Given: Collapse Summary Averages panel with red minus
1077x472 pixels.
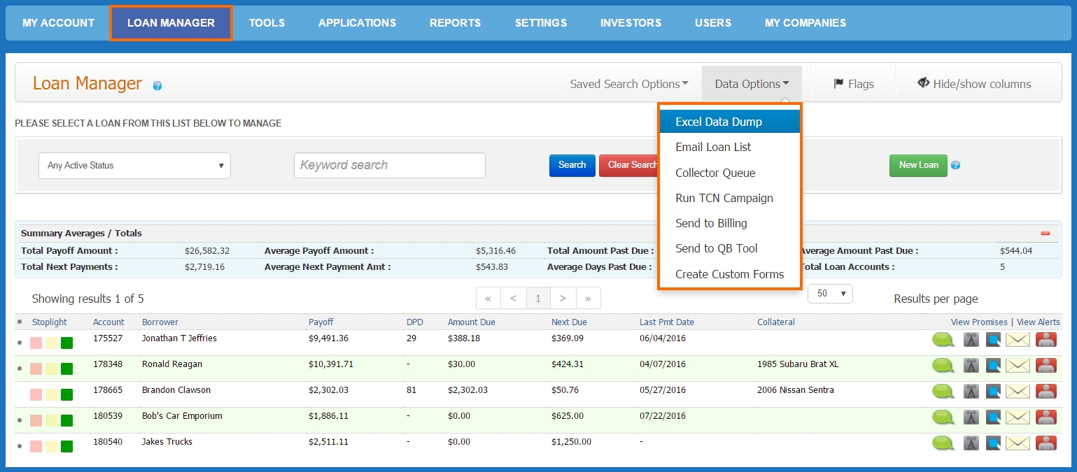Looking at the screenshot, I should [x=1046, y=234].
